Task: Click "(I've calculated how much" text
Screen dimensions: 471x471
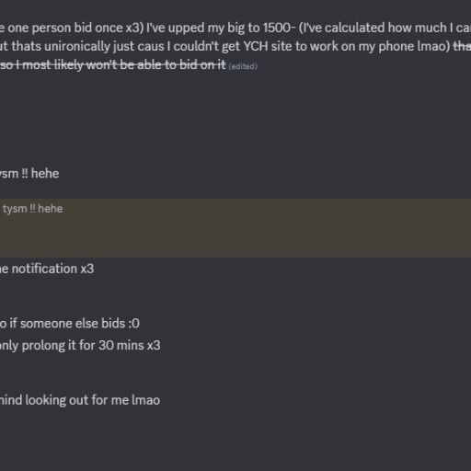Action: click(373, 29)
